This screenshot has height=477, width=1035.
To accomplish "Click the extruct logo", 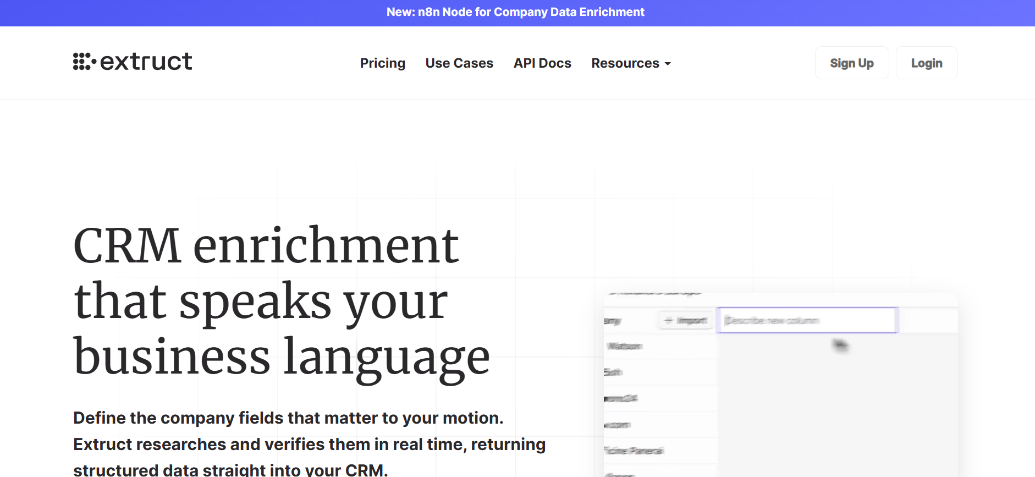I will (x=133, y=62).
